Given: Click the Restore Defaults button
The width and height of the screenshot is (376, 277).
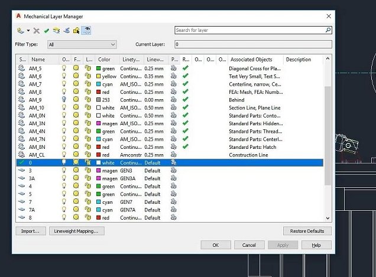Looking at the screenshot, I should pyautogui.click(x=307, y=231).
